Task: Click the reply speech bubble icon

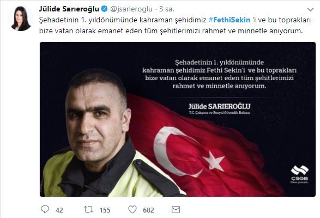Action: pyautogui.click(x=45, y=209)
